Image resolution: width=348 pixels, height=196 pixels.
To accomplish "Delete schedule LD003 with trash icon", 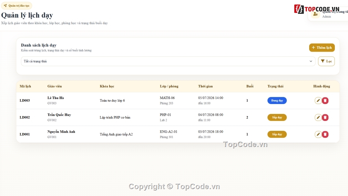I will pyautogui.click(x=325, y=100).
